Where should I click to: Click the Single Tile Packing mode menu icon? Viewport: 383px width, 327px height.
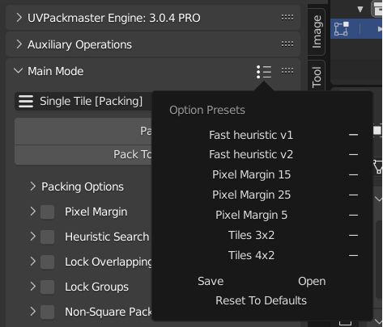coord(26,102)
